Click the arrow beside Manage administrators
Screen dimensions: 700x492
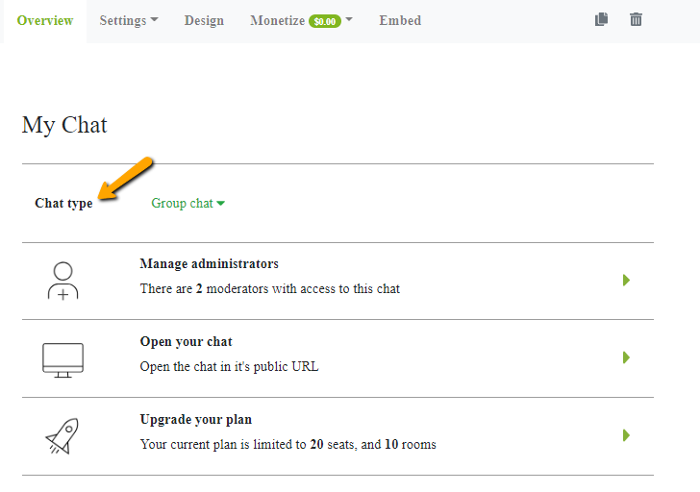(x=626, y=281)
